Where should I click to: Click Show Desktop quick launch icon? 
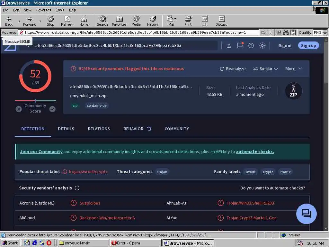[x=27, y=243]
